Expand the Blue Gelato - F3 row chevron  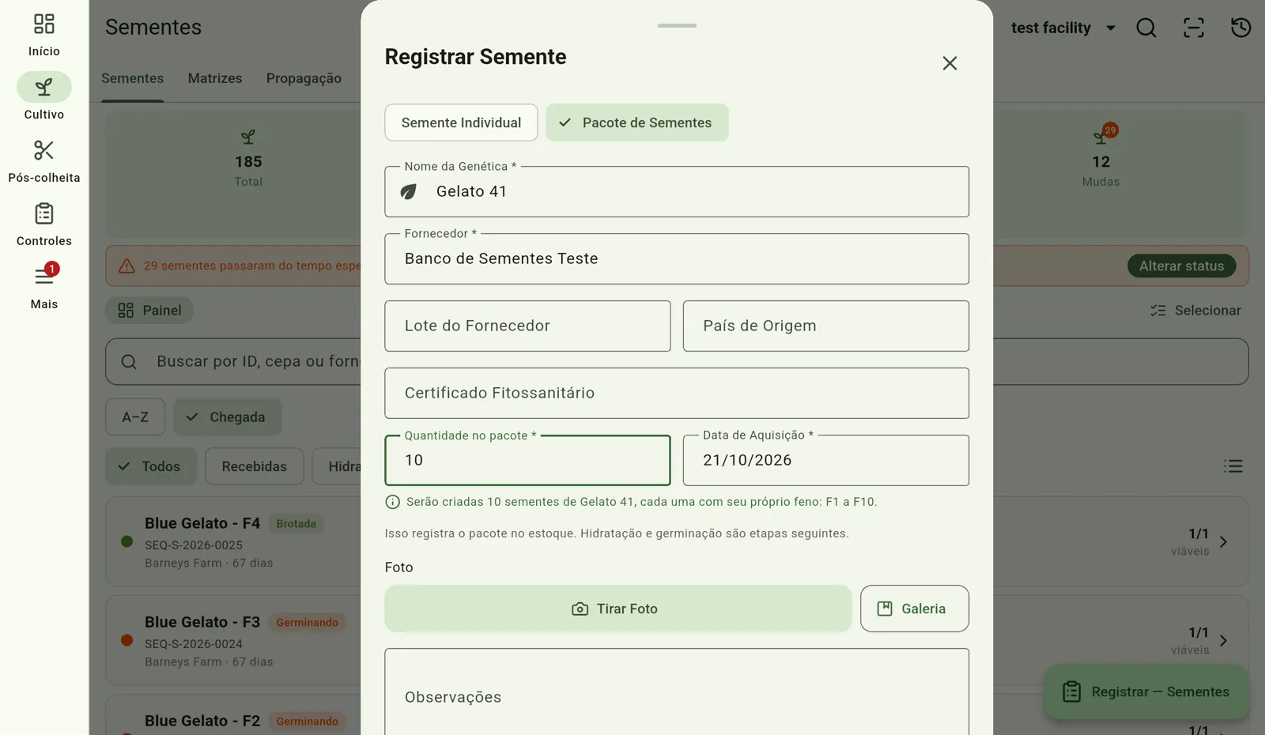(x=1223, y=641)
